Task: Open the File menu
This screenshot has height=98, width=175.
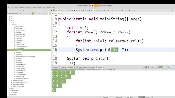Action: pyautogui.click(x=8, y=8)
